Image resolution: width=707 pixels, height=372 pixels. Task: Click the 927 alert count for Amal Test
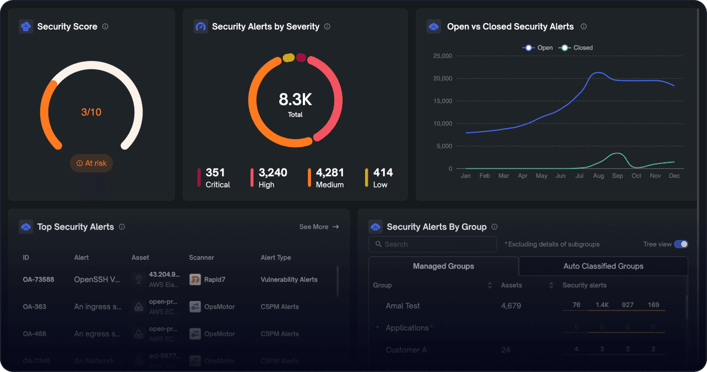pos(628,305)
